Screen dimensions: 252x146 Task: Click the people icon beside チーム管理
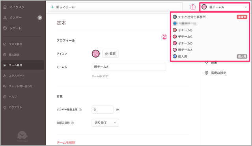[5, 65]
